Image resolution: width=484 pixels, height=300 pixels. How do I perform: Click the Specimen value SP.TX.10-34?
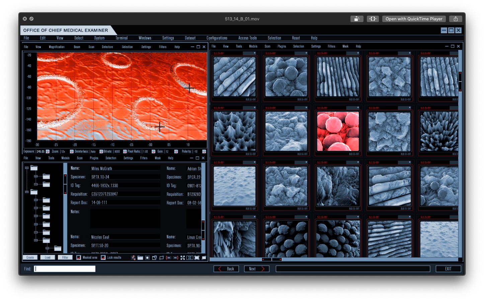125,177
